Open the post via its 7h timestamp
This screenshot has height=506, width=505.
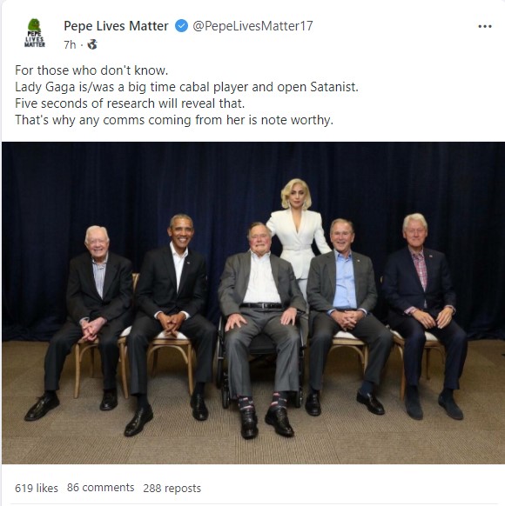click(x=70, y=44)
